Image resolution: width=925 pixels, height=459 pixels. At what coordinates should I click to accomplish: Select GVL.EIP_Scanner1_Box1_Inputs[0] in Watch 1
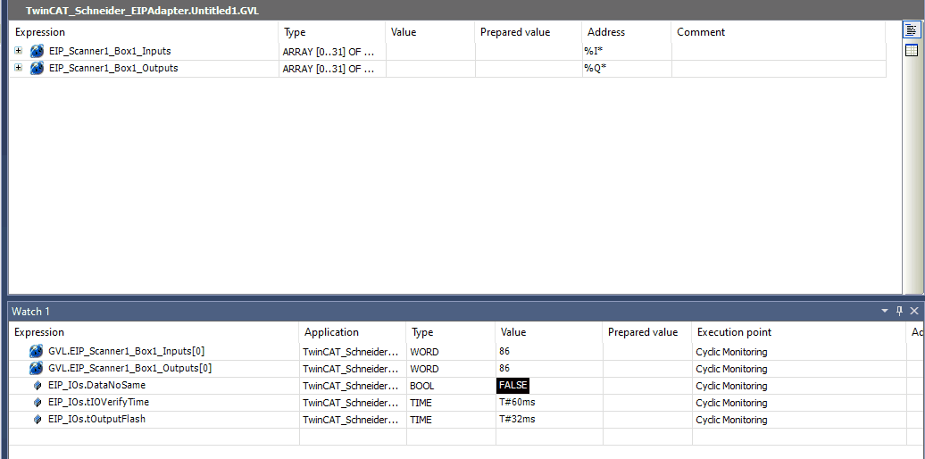[x=126, y=352]
